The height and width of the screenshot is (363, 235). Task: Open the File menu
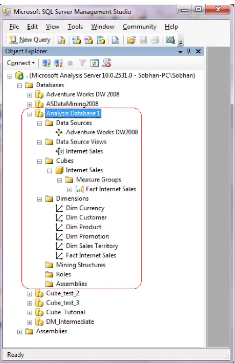14,27
